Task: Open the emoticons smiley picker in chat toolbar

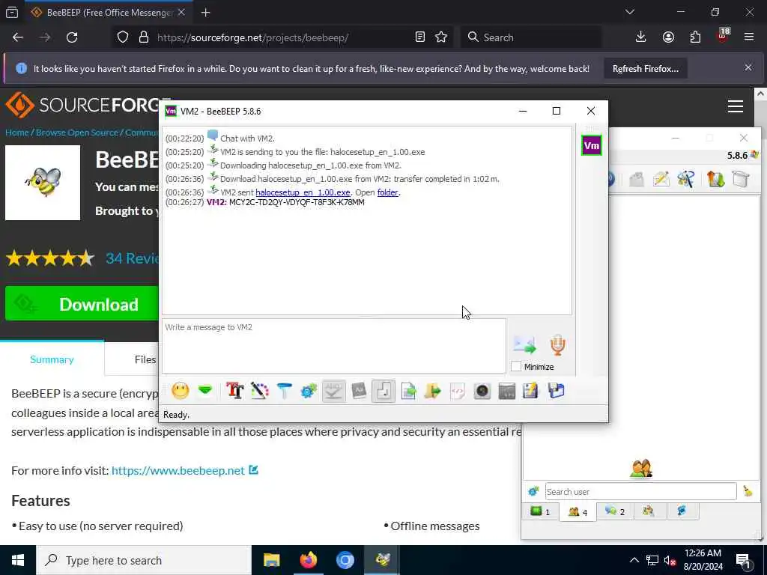Action: pos(181,391)
